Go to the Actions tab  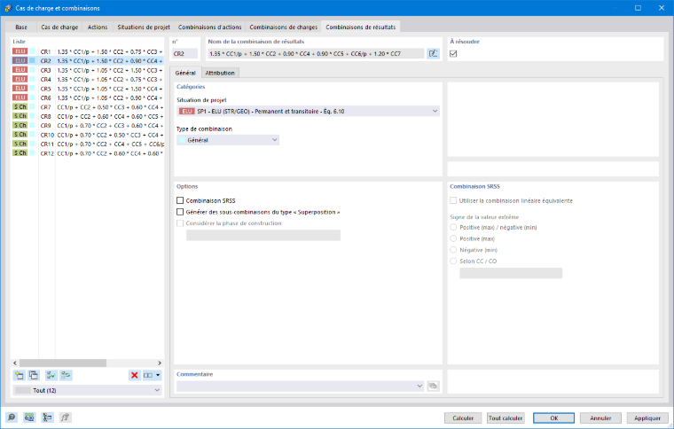(98, 27)
